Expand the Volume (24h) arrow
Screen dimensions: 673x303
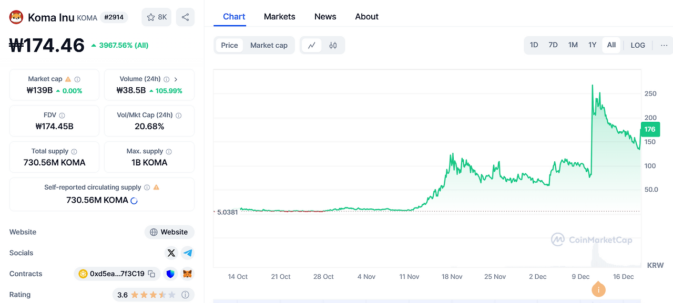click(176, 79)
